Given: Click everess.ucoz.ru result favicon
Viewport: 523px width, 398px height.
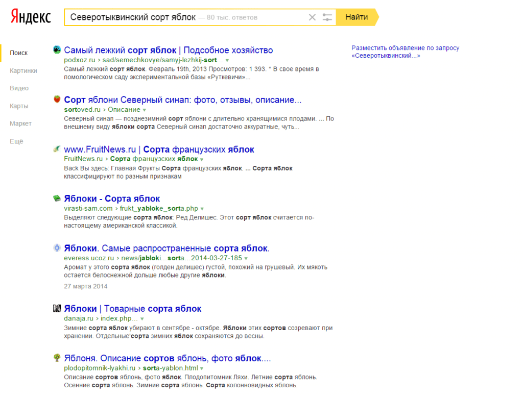Looking at the screenshot, I should (x=57, y=247).
